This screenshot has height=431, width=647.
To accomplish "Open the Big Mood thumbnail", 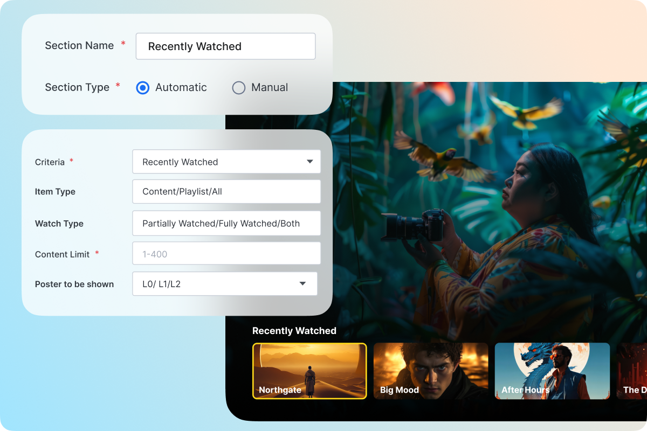I will [431, 371].
